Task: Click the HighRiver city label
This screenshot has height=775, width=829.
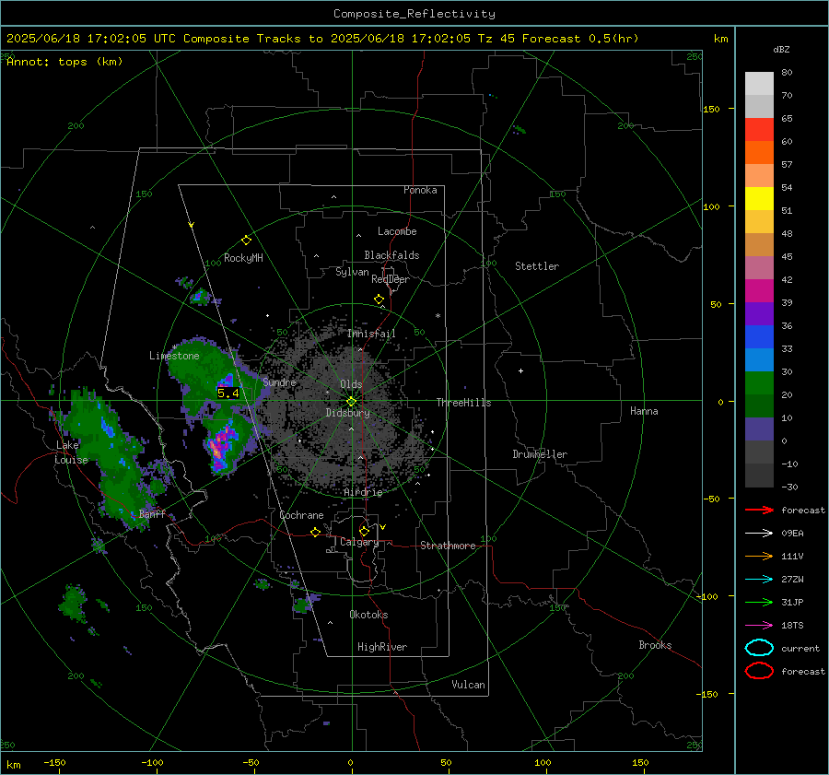Action: (x=382, y=647)
